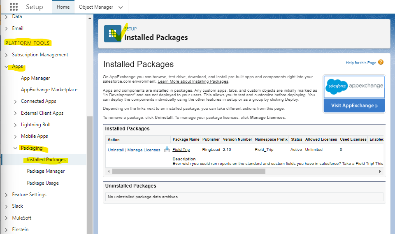The height and width of the screenshot is (234, 395).
Task: Click the sidebar vertical scrollbar thumb
Action: click(x=90, y=175)
